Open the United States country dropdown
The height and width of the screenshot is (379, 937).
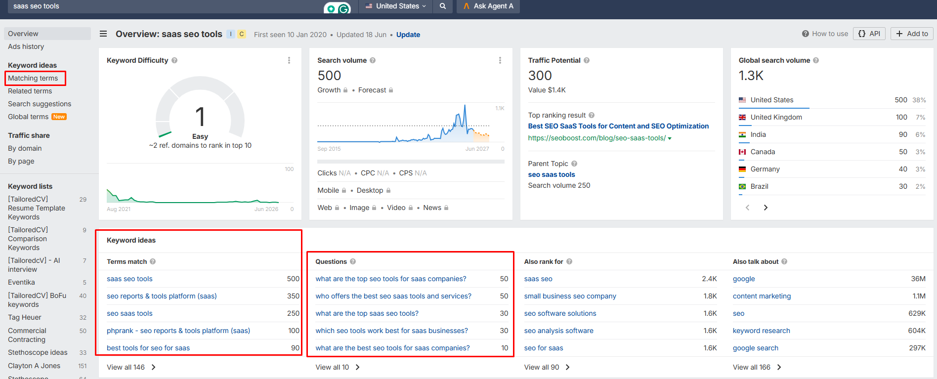(395, 6)
